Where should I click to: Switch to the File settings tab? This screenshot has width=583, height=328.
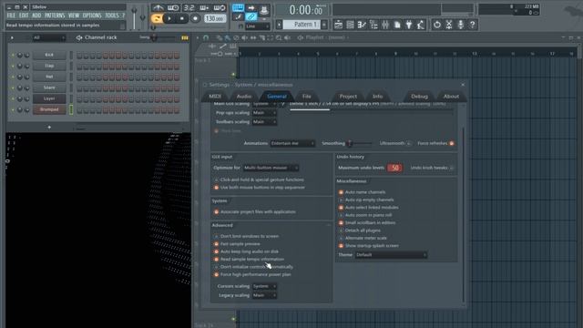(x=306, y=97)
